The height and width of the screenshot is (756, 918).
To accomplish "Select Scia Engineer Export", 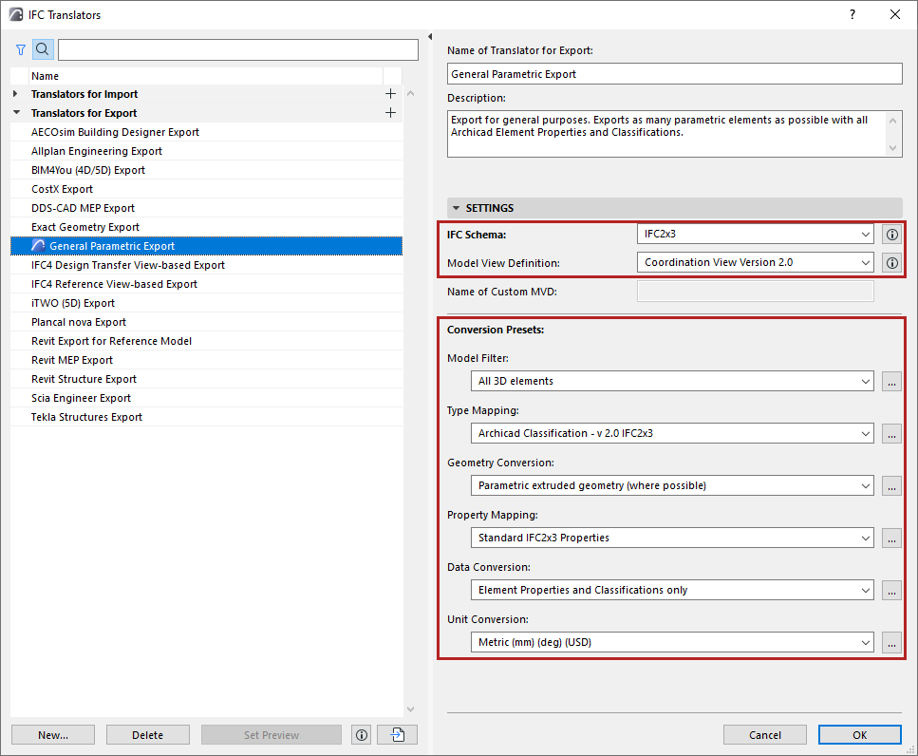I will (x=206, y=398).
